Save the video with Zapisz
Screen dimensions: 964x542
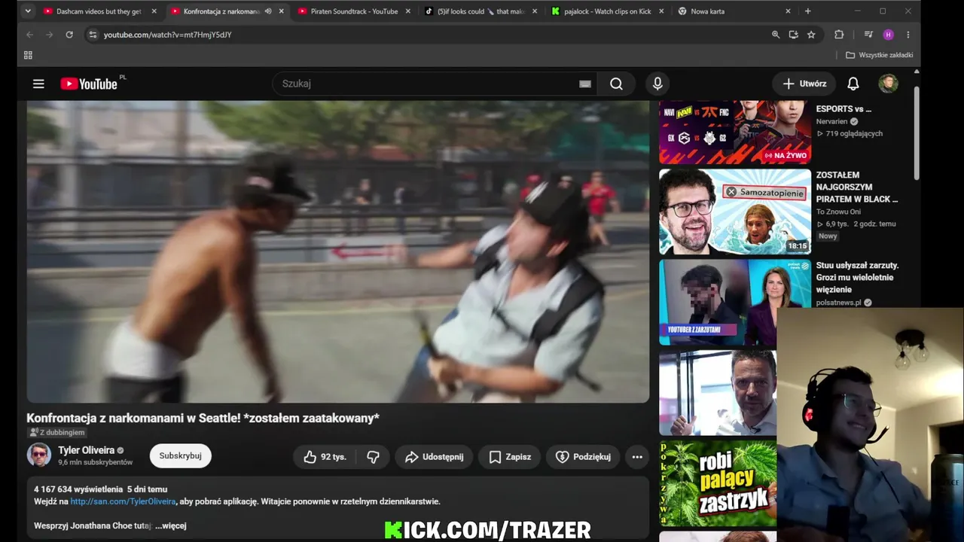[510, 457]
